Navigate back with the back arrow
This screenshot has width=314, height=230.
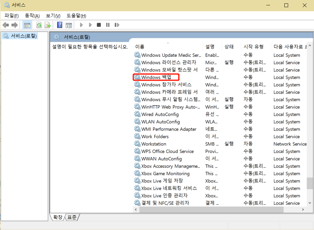tap(6, 25)
